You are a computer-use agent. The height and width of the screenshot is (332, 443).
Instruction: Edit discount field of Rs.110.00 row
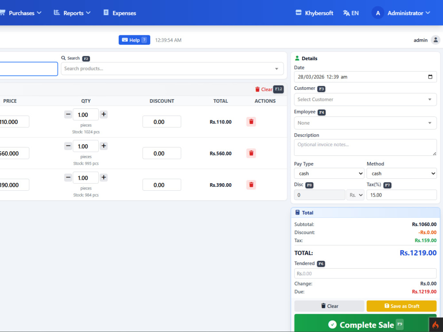pos(162,122)
